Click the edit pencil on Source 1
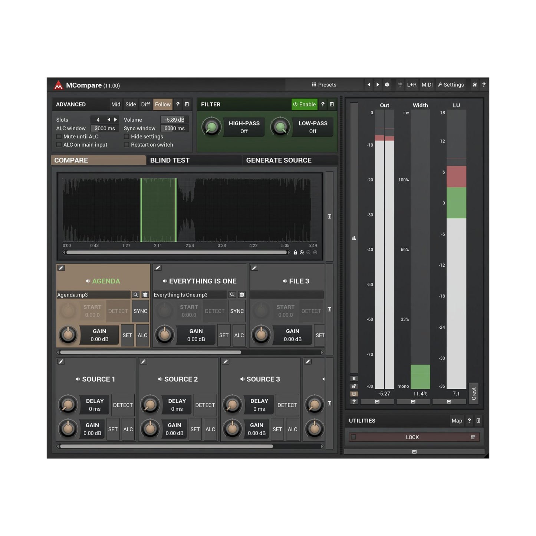The width and height of the screenshot is (536, 536). pos(61,361)
